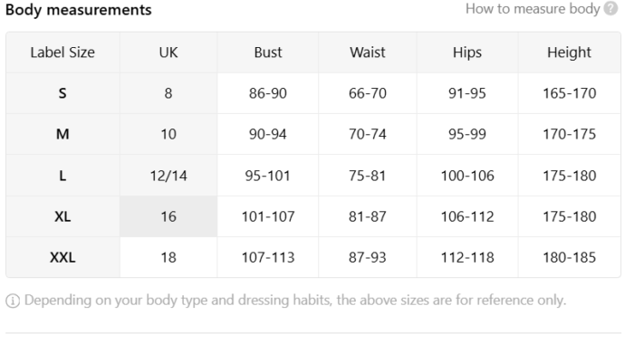This screenshot has height=344, width=634.
Task: Select the UK column header
Action: pos(168,53)
